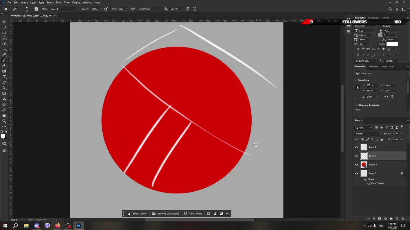Image resolution: width=410 pixels, height=230 pixels.
Task: Click Remove background button
Action: tap(166, 214)
